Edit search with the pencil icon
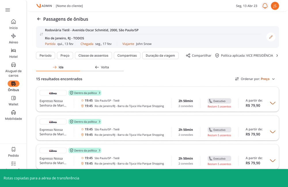 pos(271,37)
